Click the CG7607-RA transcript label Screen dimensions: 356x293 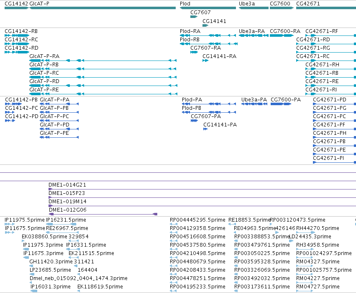[205, 48]
